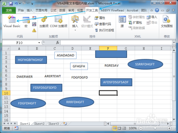Click the RGRESAV text
178x133 pixels.
111,65
